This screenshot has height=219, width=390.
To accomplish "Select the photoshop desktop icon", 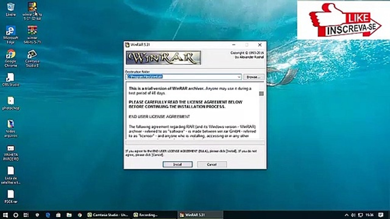I will coord(11,103).
